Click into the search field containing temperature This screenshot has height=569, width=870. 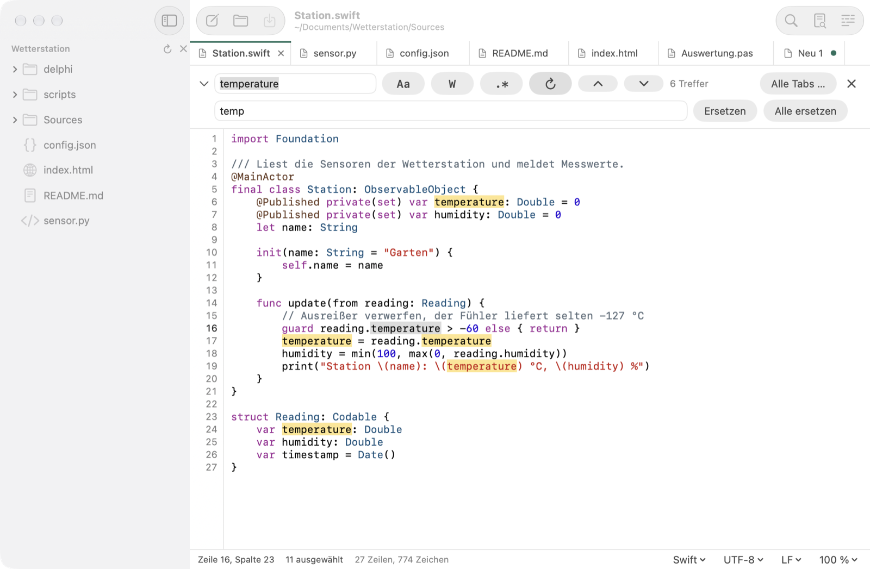click(x=295, y=84)
